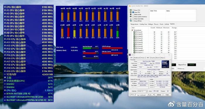Click the Stress system memory icon
205x109 pixels.
point(131,17)
